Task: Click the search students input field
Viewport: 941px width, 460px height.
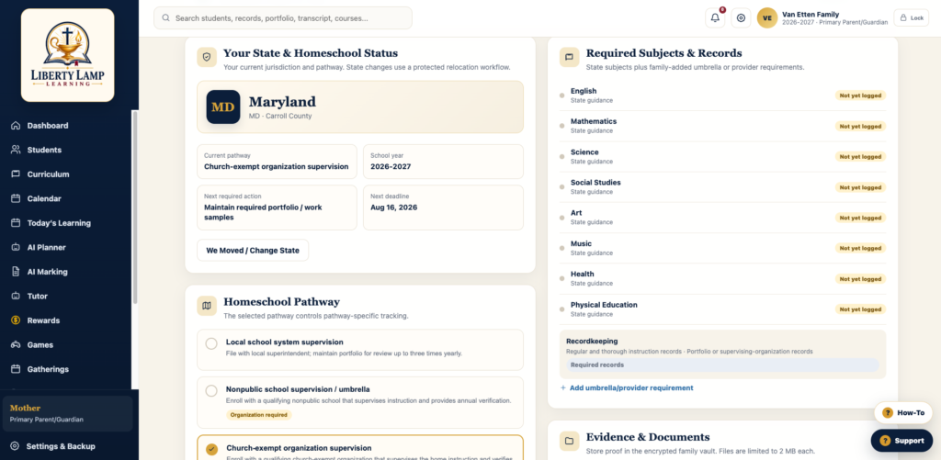Action: pyautogui.click(x=283, y=18)
